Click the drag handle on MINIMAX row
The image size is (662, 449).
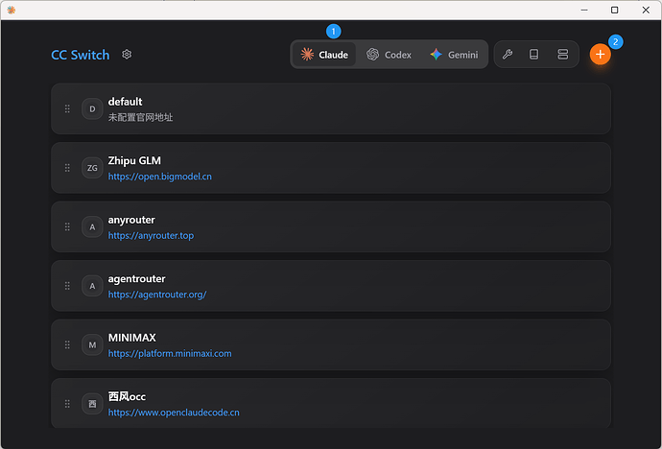(x=67, y=344)
